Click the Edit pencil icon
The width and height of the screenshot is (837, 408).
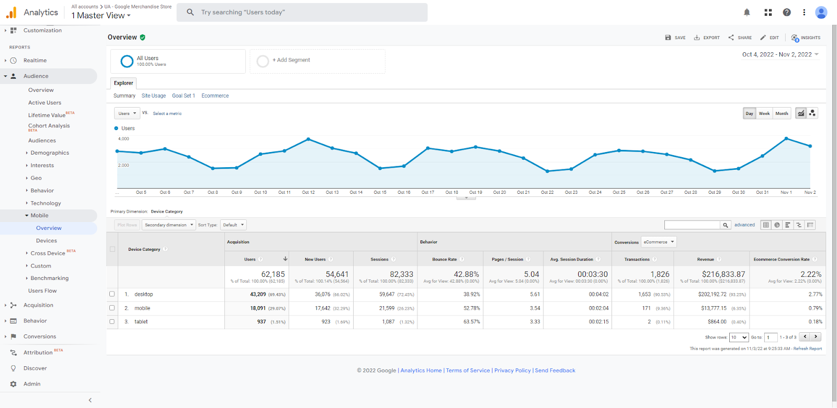[763, 38]
